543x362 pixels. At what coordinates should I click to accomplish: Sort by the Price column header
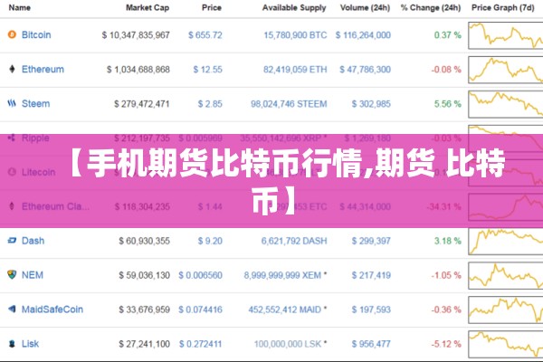[x=212, y=7]
